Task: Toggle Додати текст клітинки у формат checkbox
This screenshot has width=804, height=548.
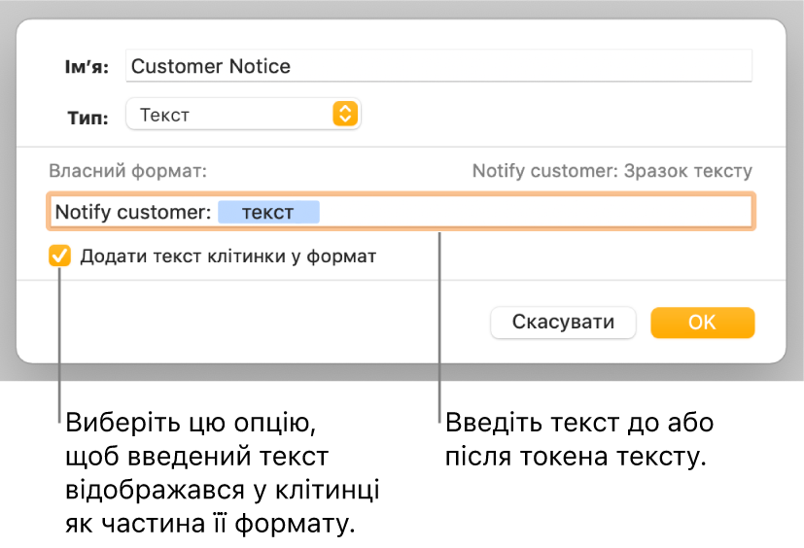Action: [x=59, y=256]
